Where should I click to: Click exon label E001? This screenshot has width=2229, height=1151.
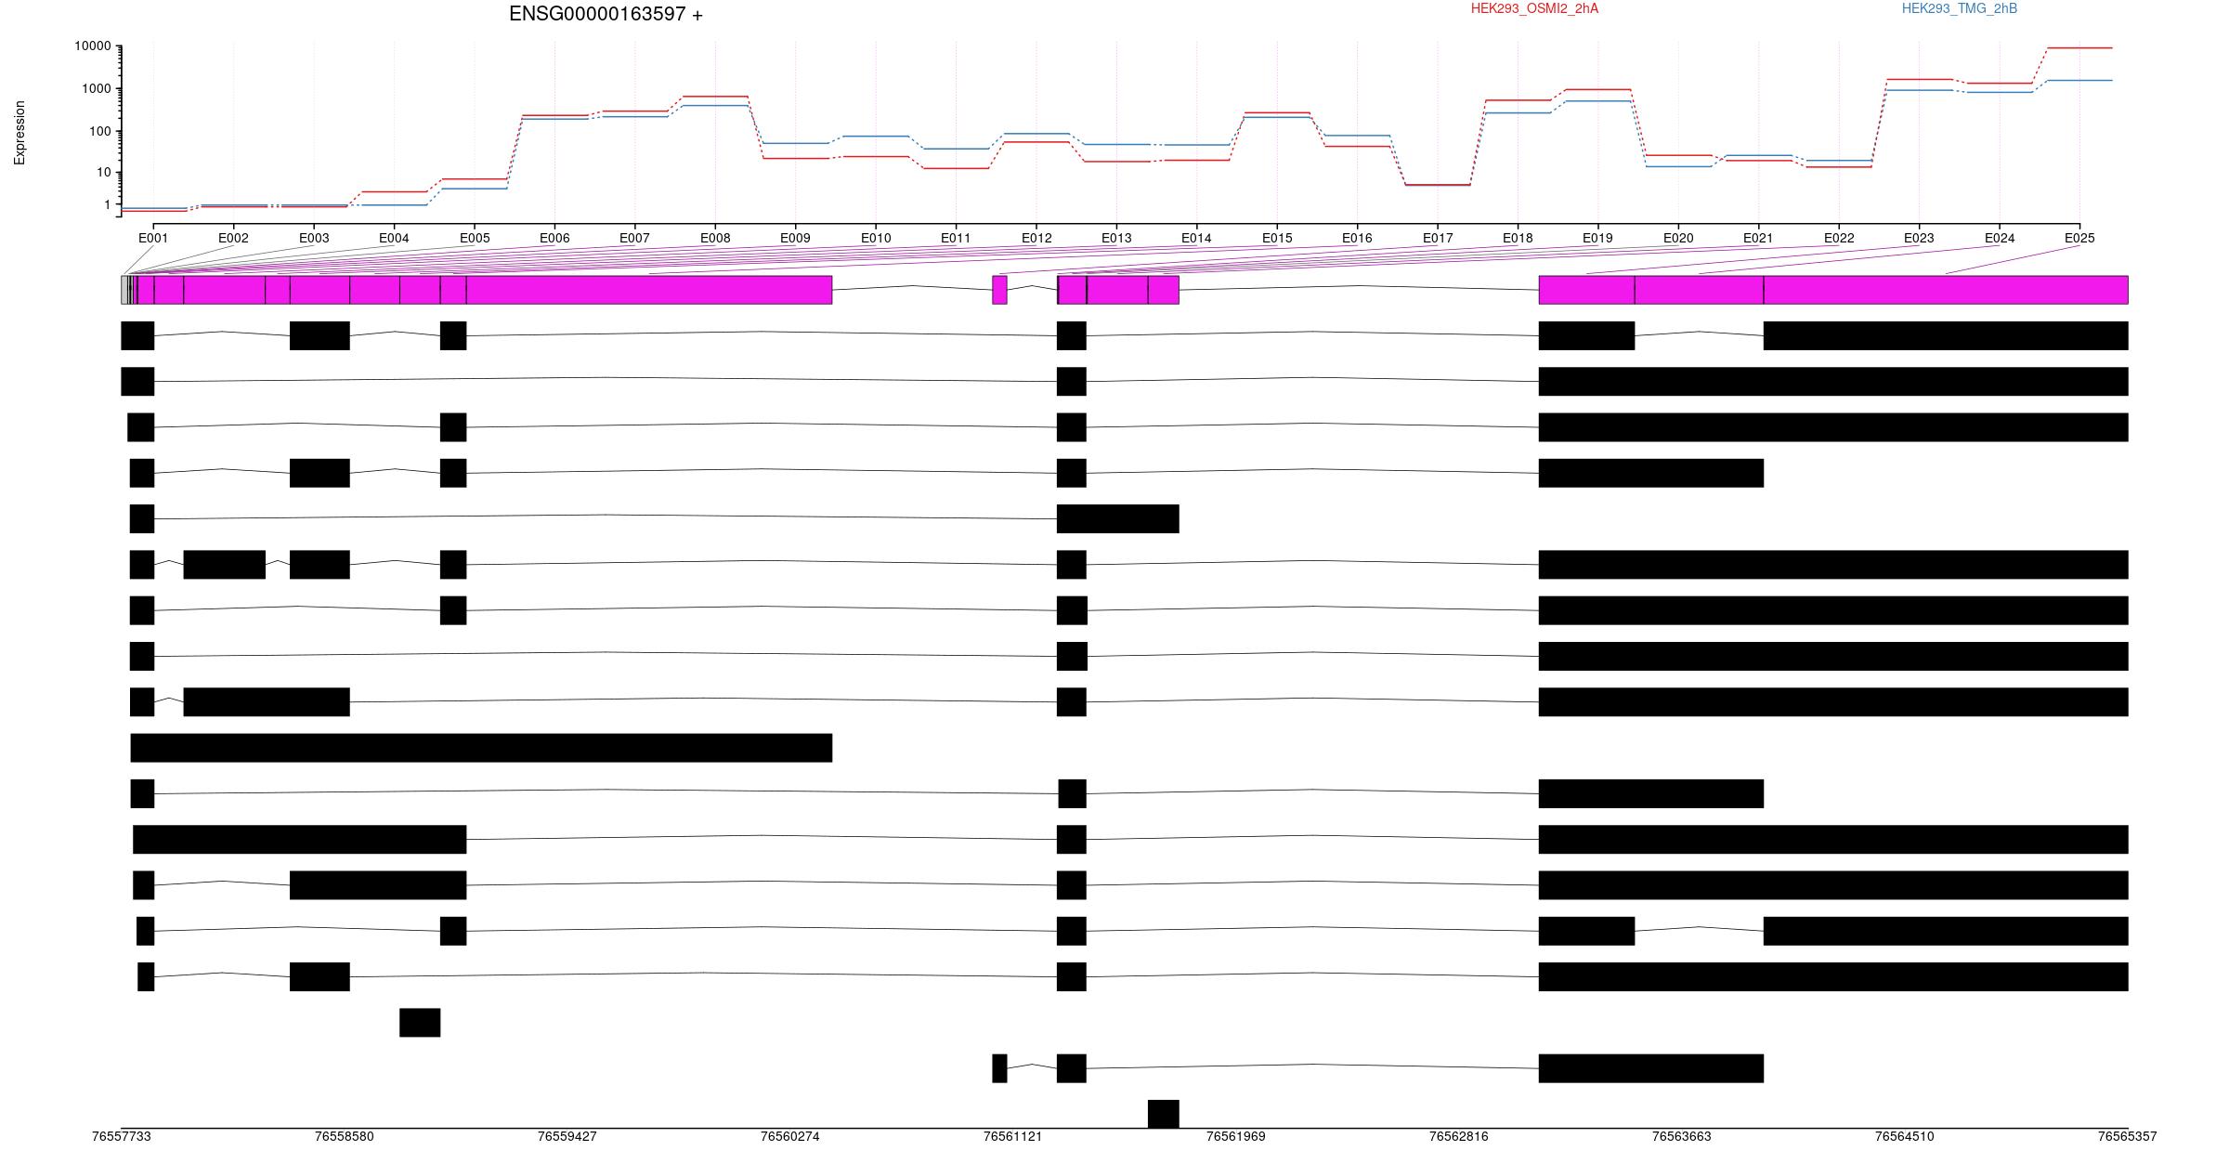[153, 238]
